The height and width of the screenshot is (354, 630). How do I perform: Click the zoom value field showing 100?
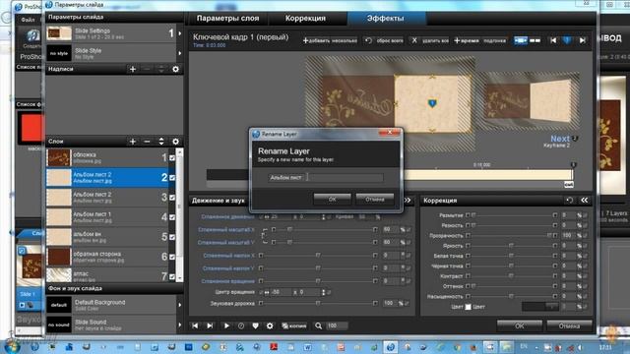[337, 325]
